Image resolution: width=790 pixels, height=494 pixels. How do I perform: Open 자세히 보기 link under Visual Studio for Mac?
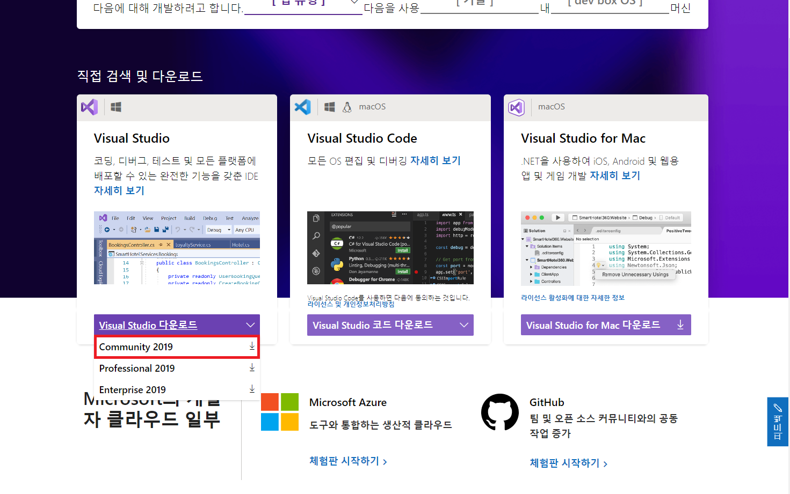click(x=615, y=175)
